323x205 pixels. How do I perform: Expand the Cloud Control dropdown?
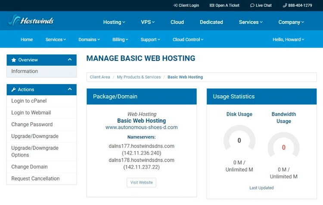(188, 39)
